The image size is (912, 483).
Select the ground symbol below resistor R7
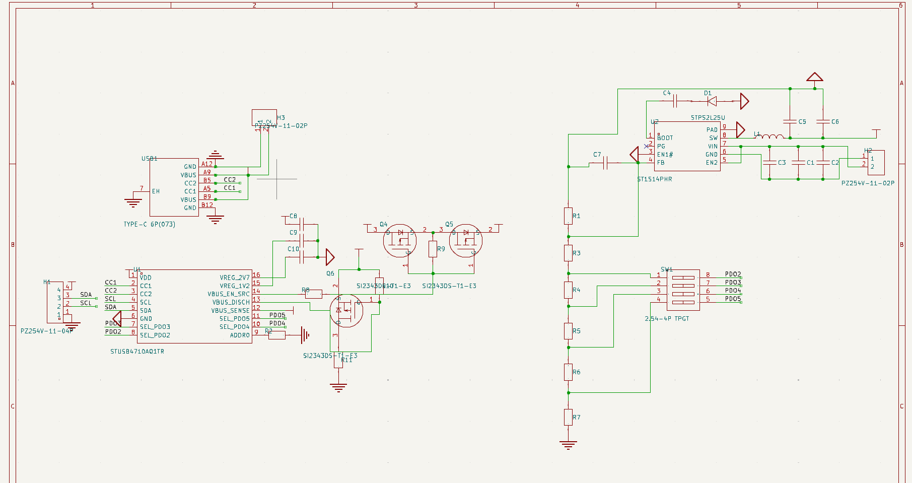click(568, 444)
